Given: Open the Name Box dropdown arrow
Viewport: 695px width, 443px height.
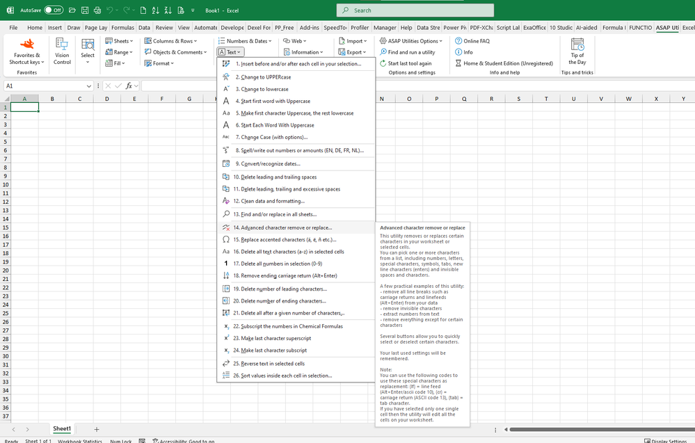Looking at the screenshot, I should [x=89, y=86].
